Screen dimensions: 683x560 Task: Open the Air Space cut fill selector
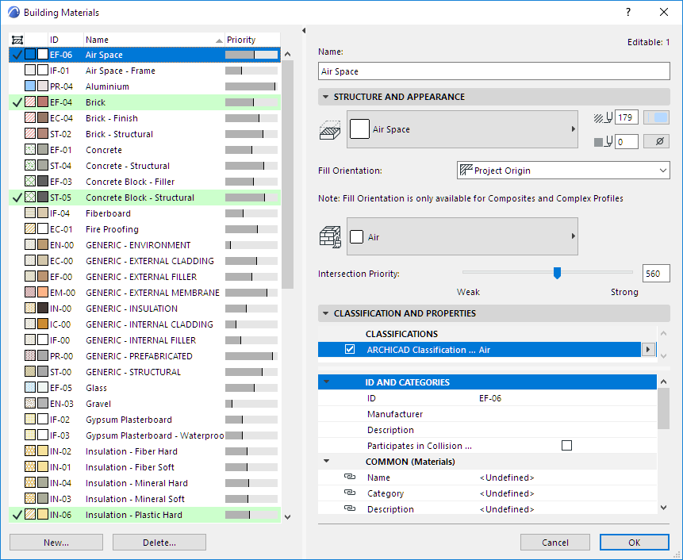(462, 129)
